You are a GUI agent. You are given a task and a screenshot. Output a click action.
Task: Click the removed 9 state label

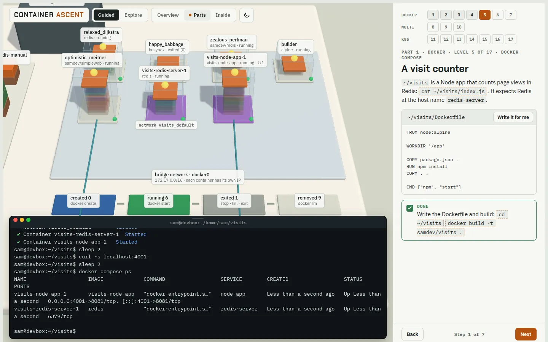(x=309, y=200)
